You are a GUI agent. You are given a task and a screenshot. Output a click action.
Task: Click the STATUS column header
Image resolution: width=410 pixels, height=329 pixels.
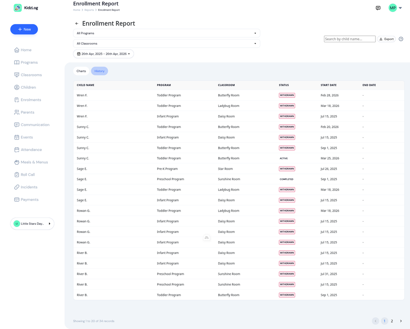click(284, 85)
